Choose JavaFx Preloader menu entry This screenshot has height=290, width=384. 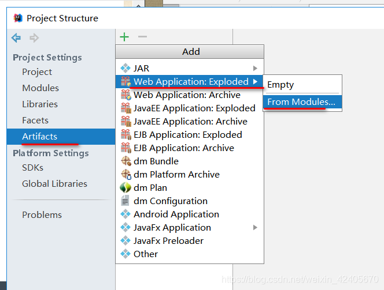tap(190, 240)
